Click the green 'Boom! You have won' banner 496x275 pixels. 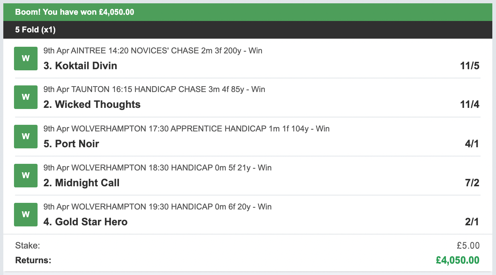(x=248, y=12)
